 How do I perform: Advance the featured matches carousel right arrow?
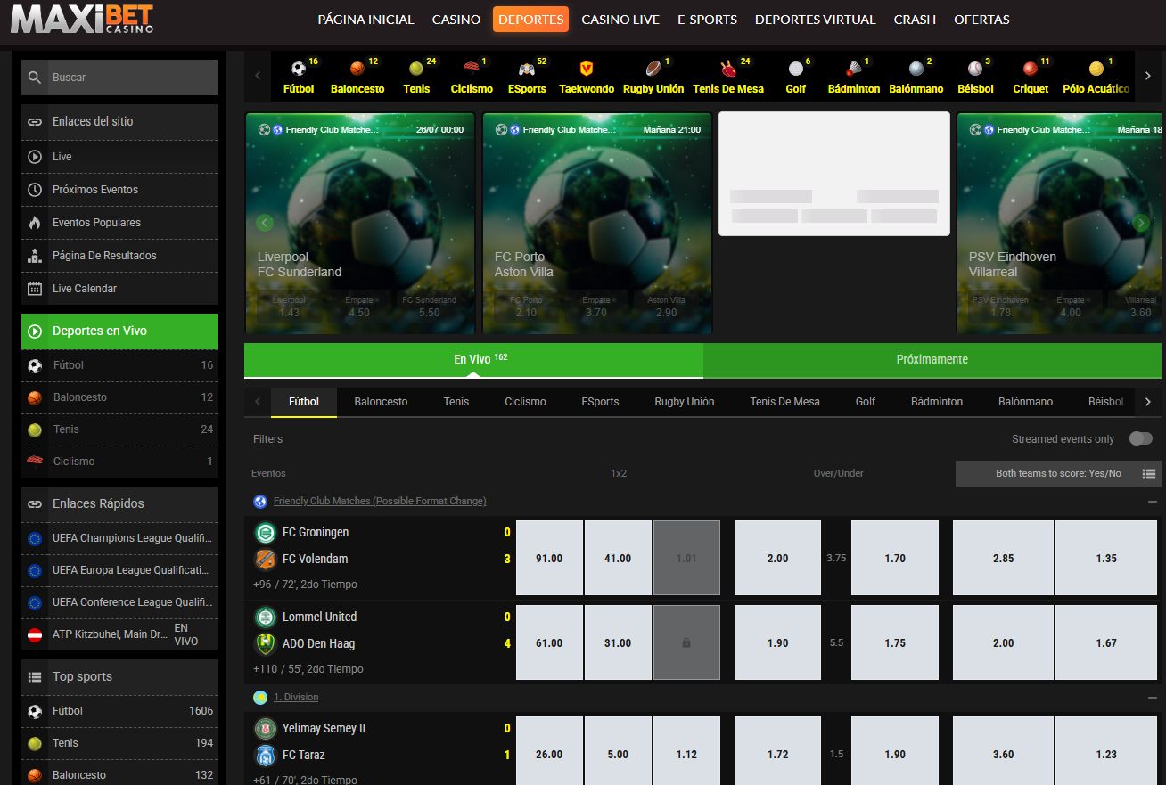pyautogui.click(x=1142, y=223)
